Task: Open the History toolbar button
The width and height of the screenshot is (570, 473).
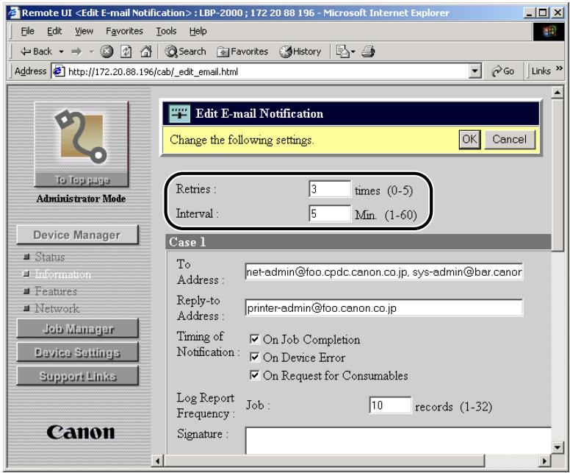Action: 300,51
